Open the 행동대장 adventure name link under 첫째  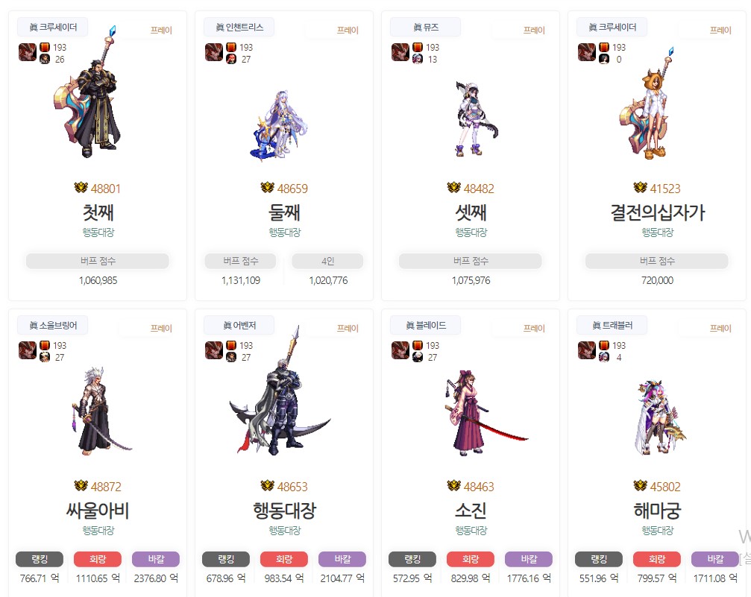point(98,233)
